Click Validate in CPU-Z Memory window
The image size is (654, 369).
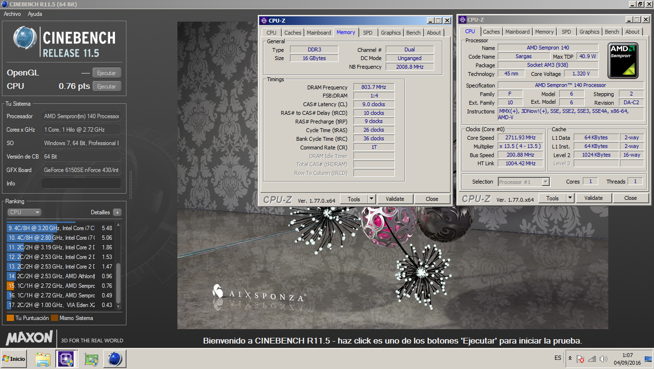[x=395, y=199]
